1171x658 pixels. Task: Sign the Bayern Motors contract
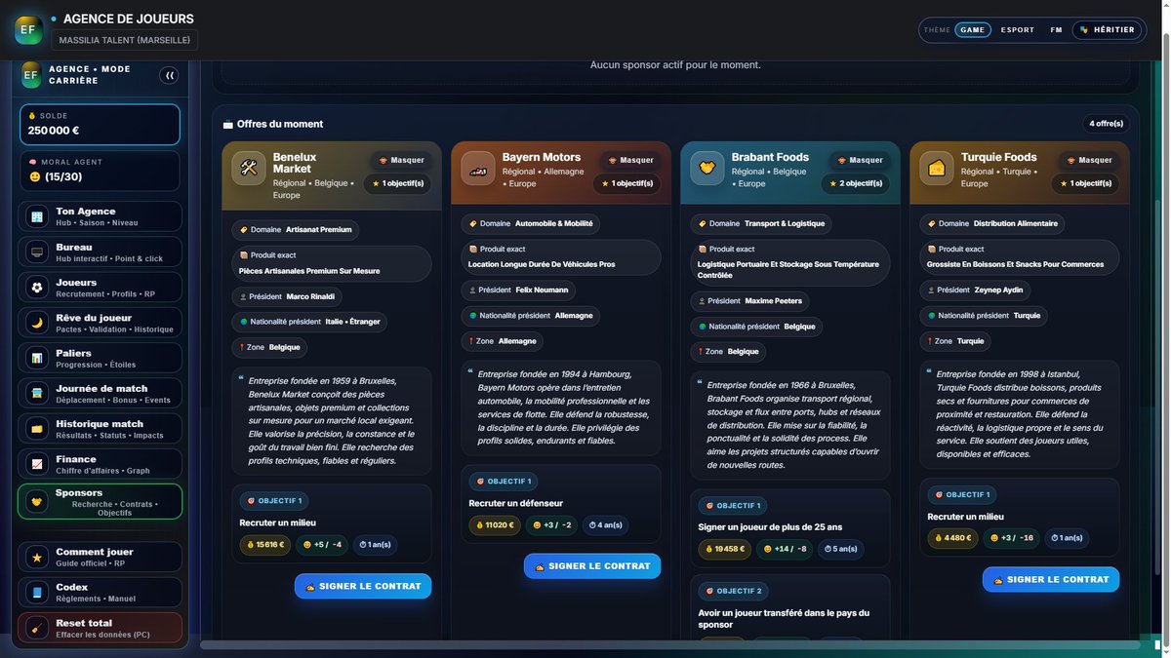[592, 566]
